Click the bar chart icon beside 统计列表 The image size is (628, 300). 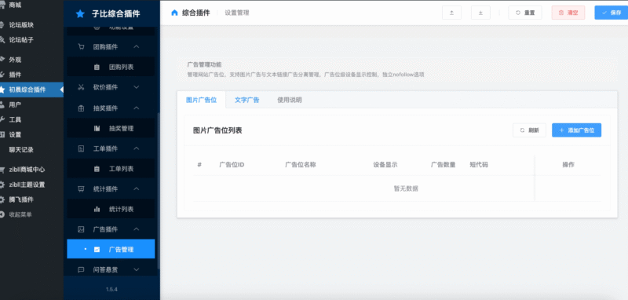point(97,210)
